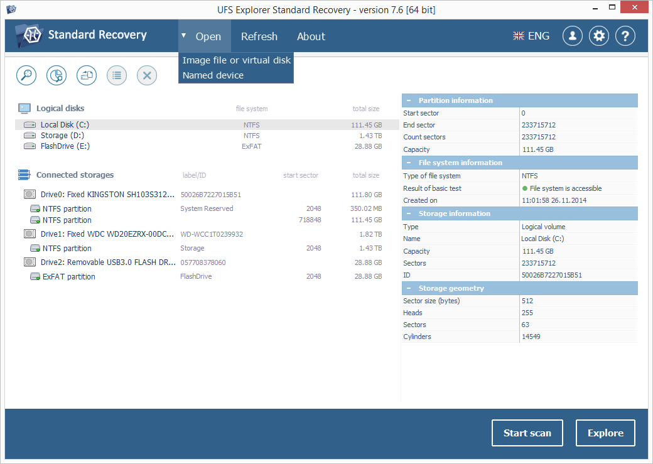This screenshot has height=464, width=653.
Task: Select Drive2: Removable USB3.0 FLASH storage
Action: coord(207,262)
